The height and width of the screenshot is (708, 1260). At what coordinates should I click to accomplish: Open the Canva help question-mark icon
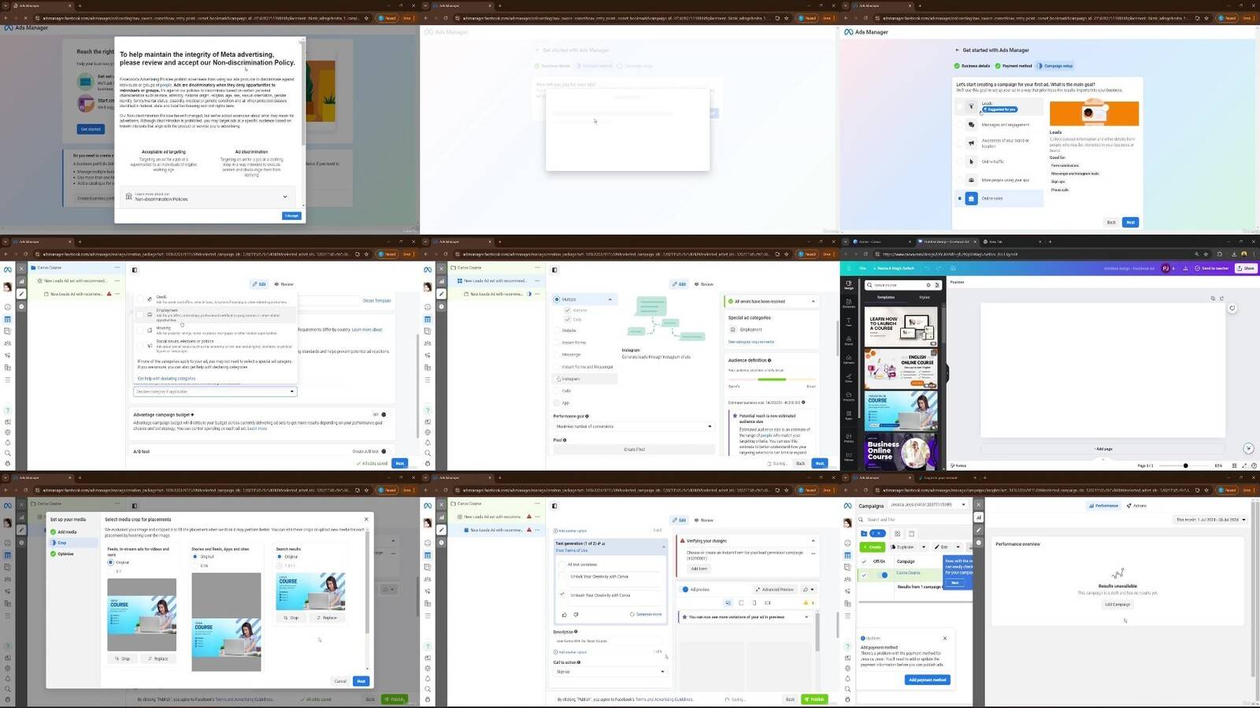[x=1252, y=465]
